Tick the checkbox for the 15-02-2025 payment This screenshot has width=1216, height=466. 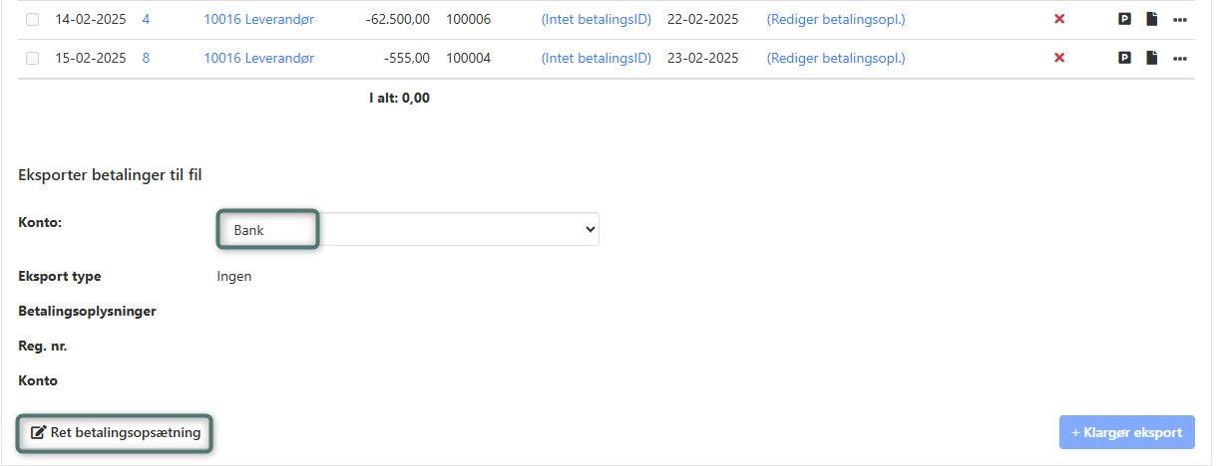click(32, 58)
